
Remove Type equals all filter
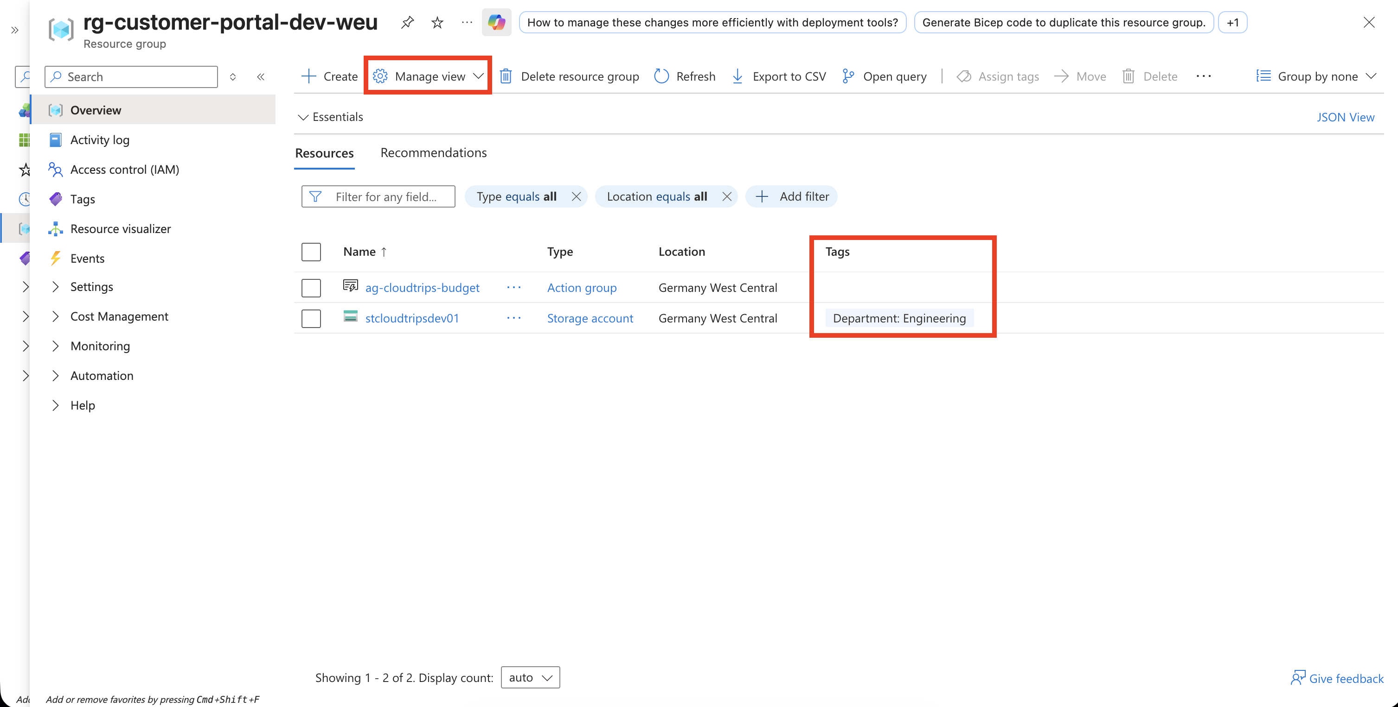point(577,197)
